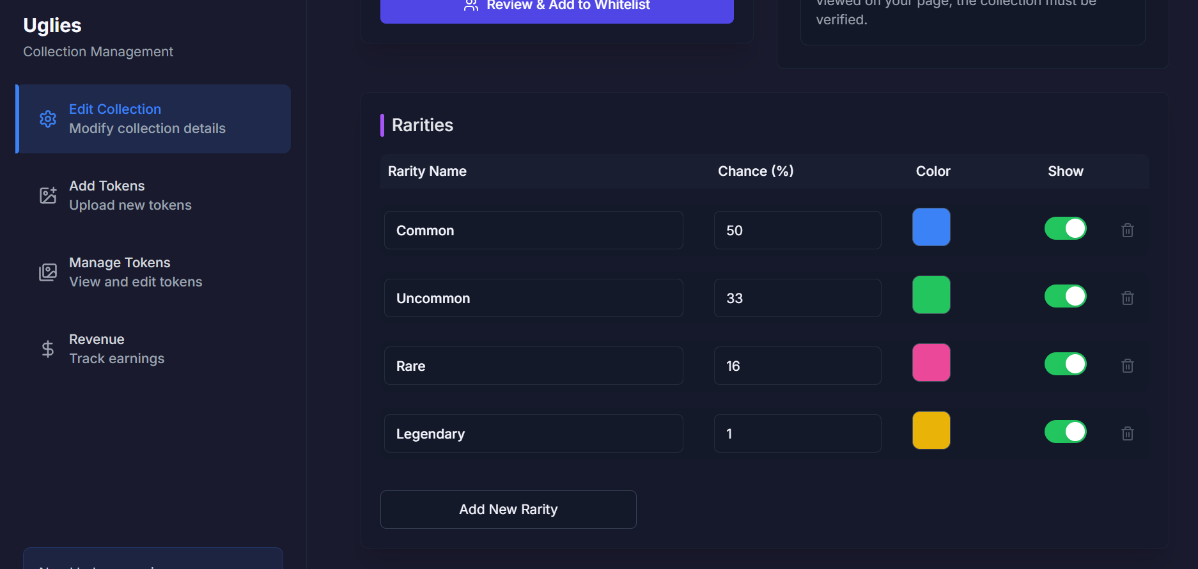
Task: Click the Revenue dollar sign icon
Action: click(48, 349)
